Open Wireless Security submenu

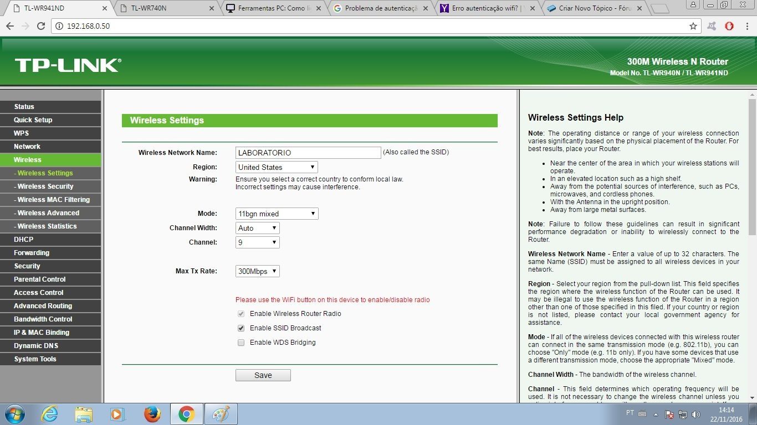point(50,186)
